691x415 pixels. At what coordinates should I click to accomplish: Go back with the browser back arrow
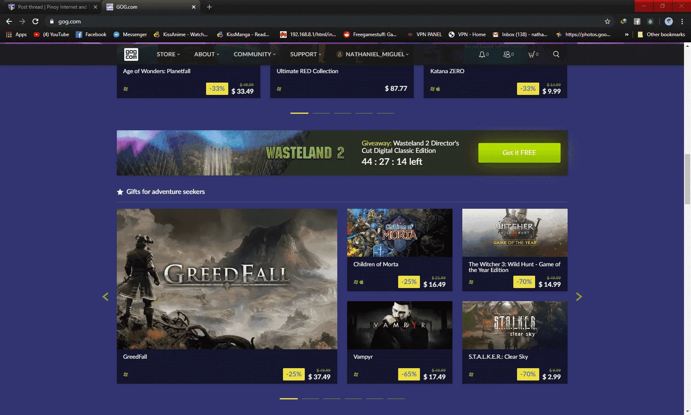tap(9, 21)
